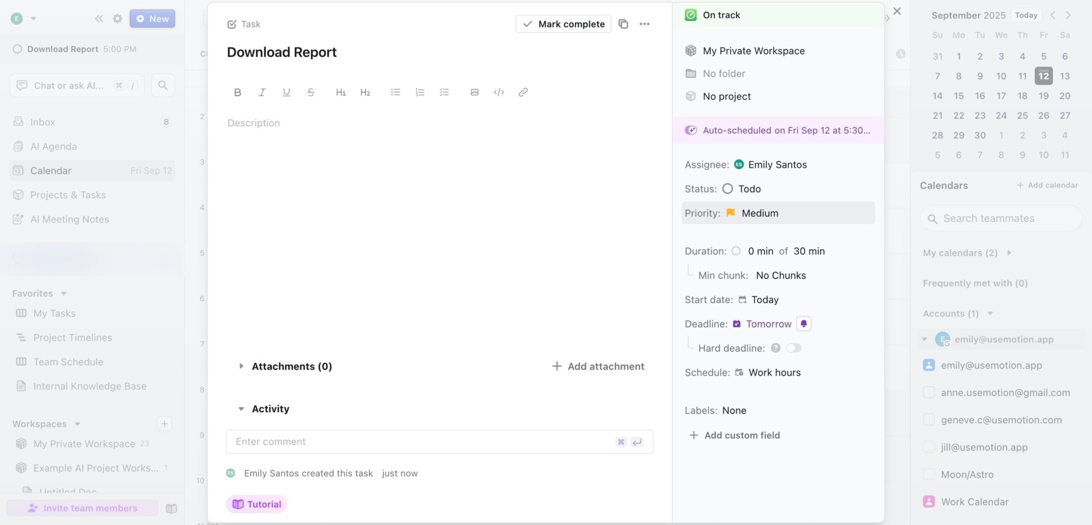Open Inbox in the sidebar
The width and height of the screenshot is (1092, 525).
pos(92,122)
